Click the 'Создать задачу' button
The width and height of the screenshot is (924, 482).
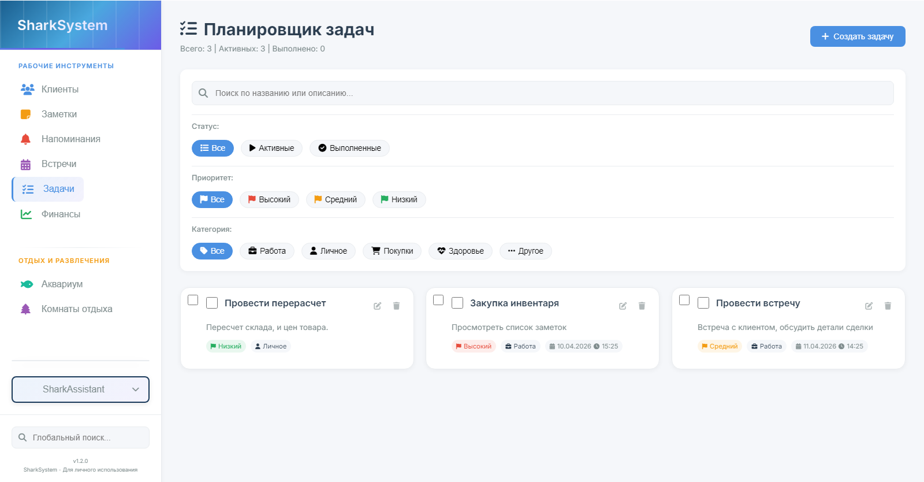coord(858,36)
